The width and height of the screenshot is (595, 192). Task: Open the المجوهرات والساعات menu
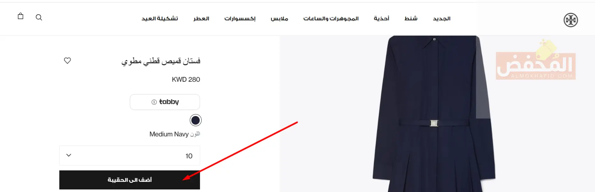(x=331, y=19)
